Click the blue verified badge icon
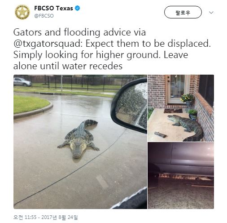The image size is (227, 223). tap(77, 8)
